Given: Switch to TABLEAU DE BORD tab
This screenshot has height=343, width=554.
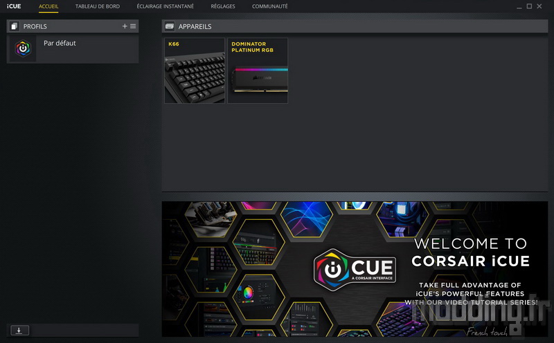Looking at the screenshot, I should point(98,6).
